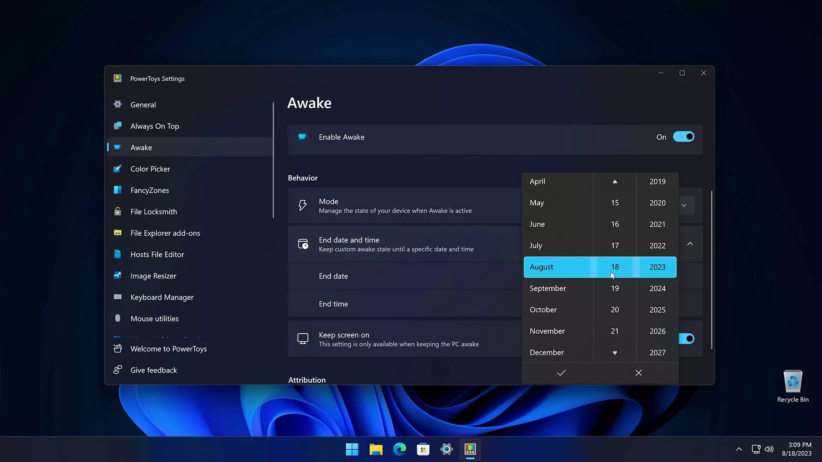
Task: Click the Image Resizer sidebar icon
Action: click(118, 275)
